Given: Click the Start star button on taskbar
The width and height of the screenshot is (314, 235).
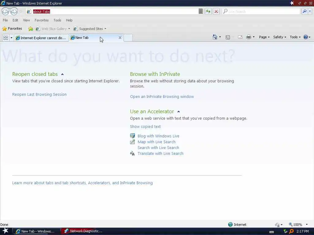Looking at the screenshot, I should pyautogui.click(x=6, y=231).
